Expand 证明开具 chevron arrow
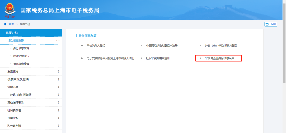 [58, 87]
